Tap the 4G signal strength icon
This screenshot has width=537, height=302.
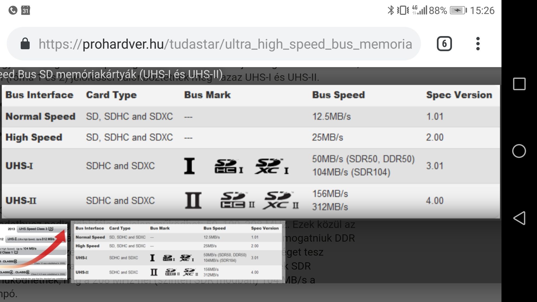coord(420,10)
